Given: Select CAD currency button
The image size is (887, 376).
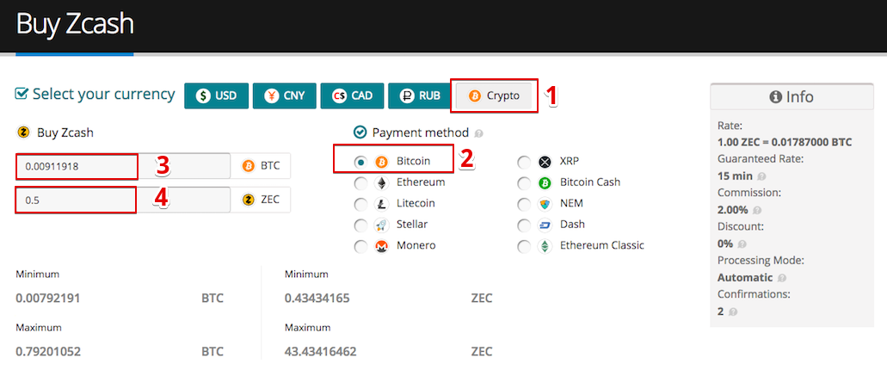Looking at the screenshot, I should point(352,96).
